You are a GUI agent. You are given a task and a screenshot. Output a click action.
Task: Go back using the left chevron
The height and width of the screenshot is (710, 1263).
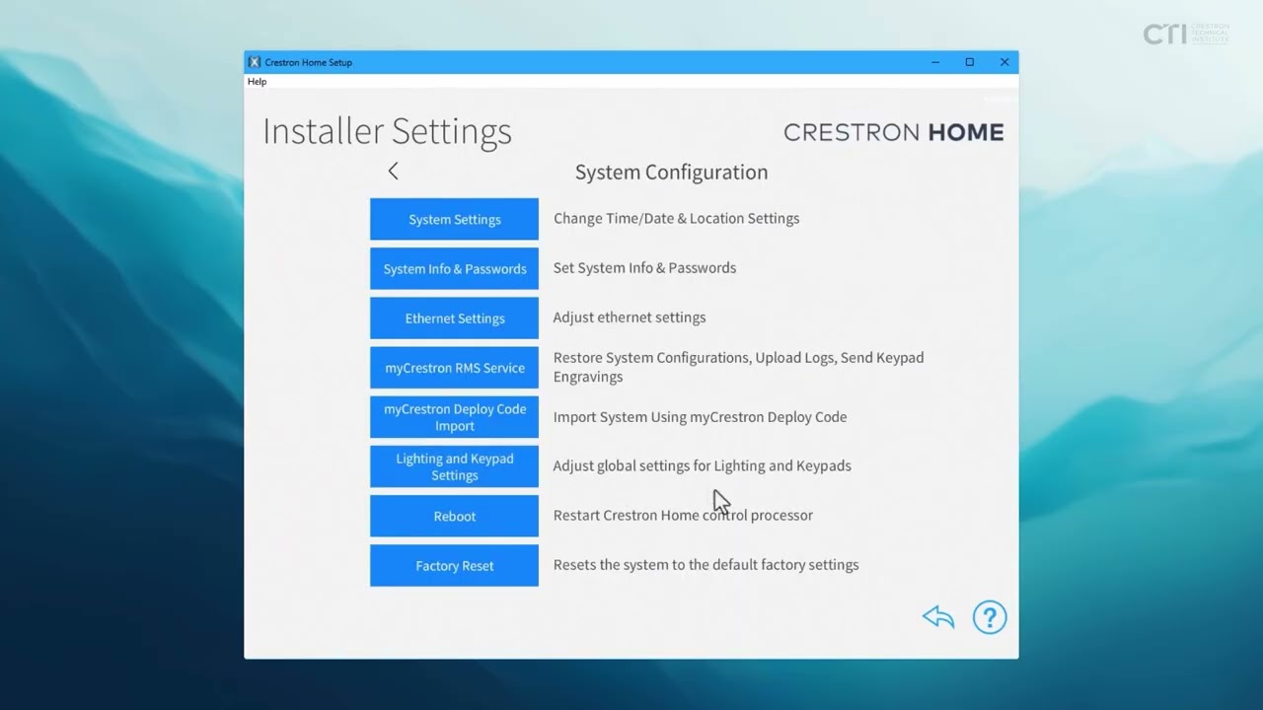393,172
